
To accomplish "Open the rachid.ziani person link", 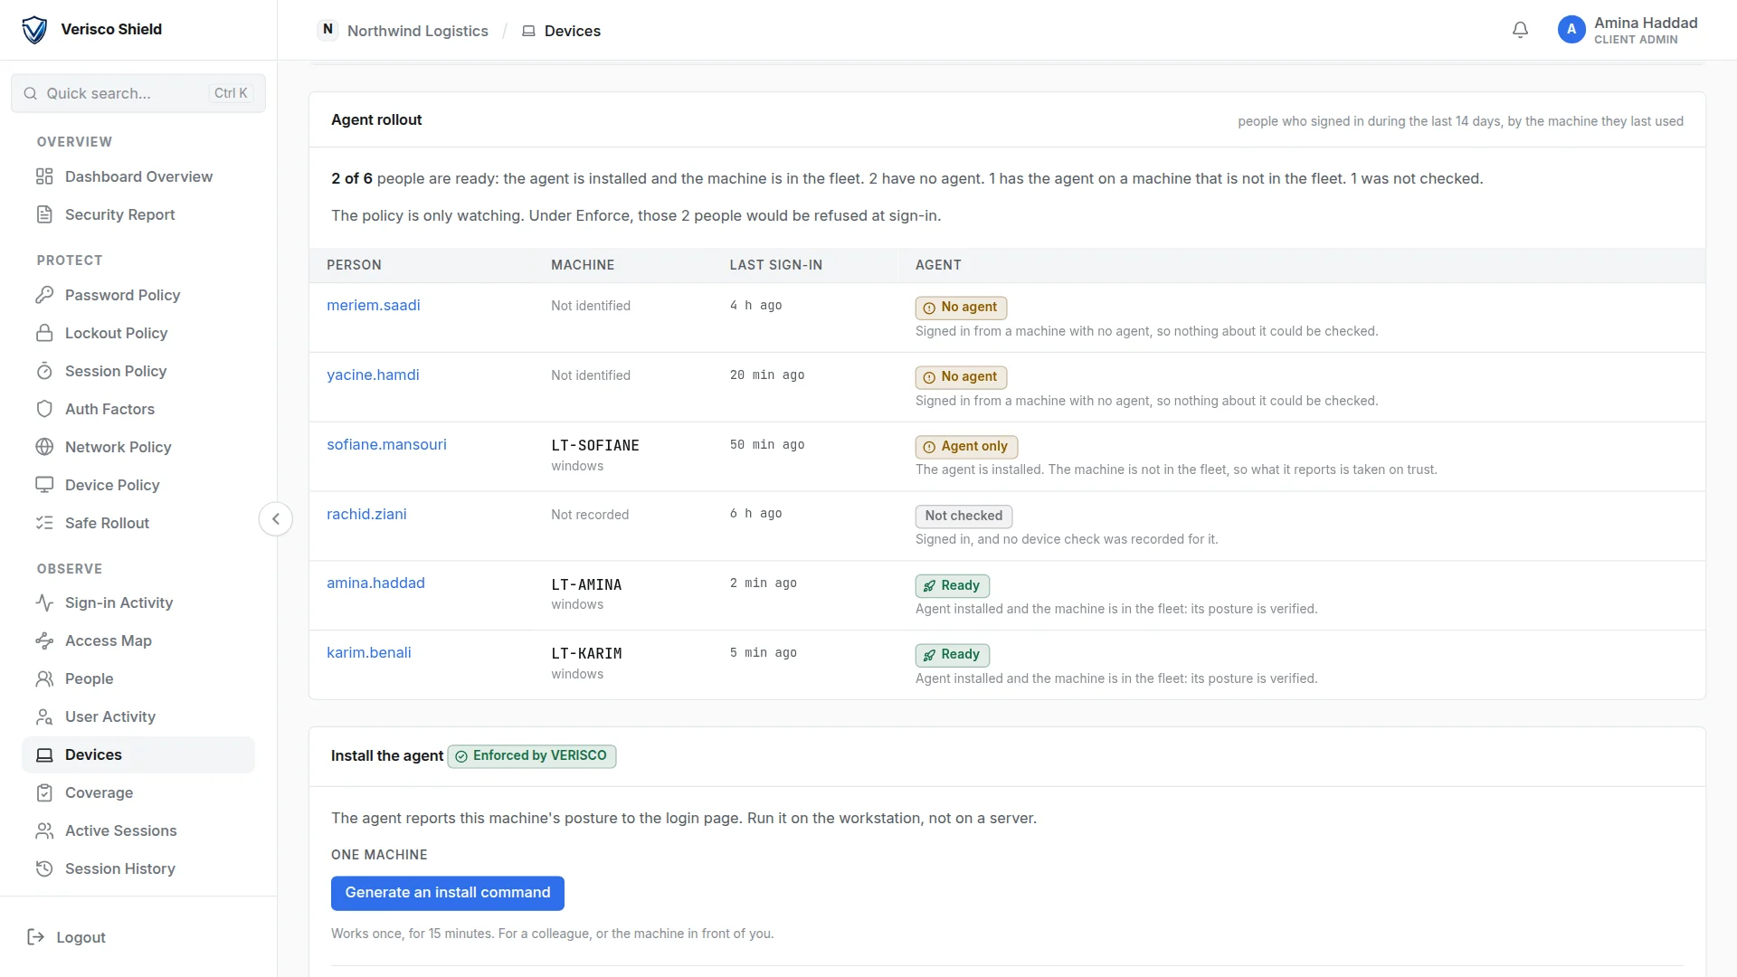I will click(366, 514).
